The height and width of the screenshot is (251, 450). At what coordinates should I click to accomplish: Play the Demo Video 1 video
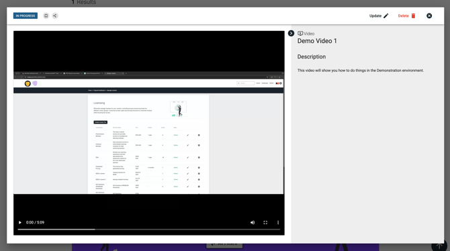[19, 222]
